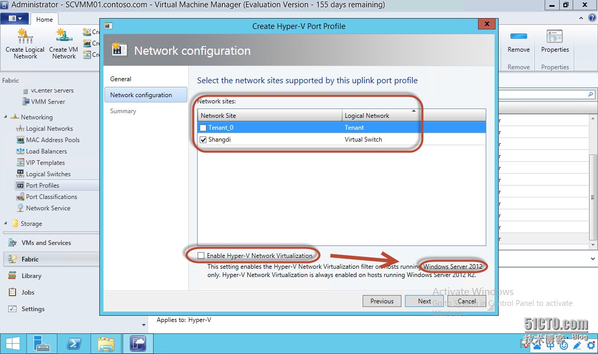Click the Logical Switches icon

pos(20,174)
